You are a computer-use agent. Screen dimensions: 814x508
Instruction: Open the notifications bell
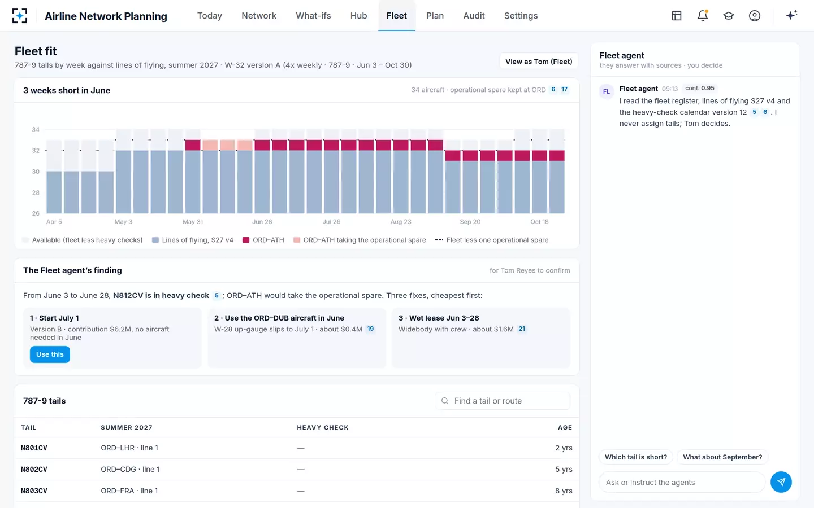[x=703, y=16]
